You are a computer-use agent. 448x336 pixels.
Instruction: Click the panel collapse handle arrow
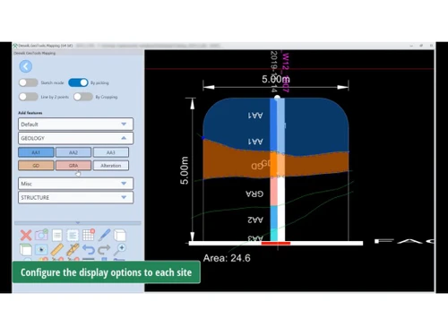point(78,223)
